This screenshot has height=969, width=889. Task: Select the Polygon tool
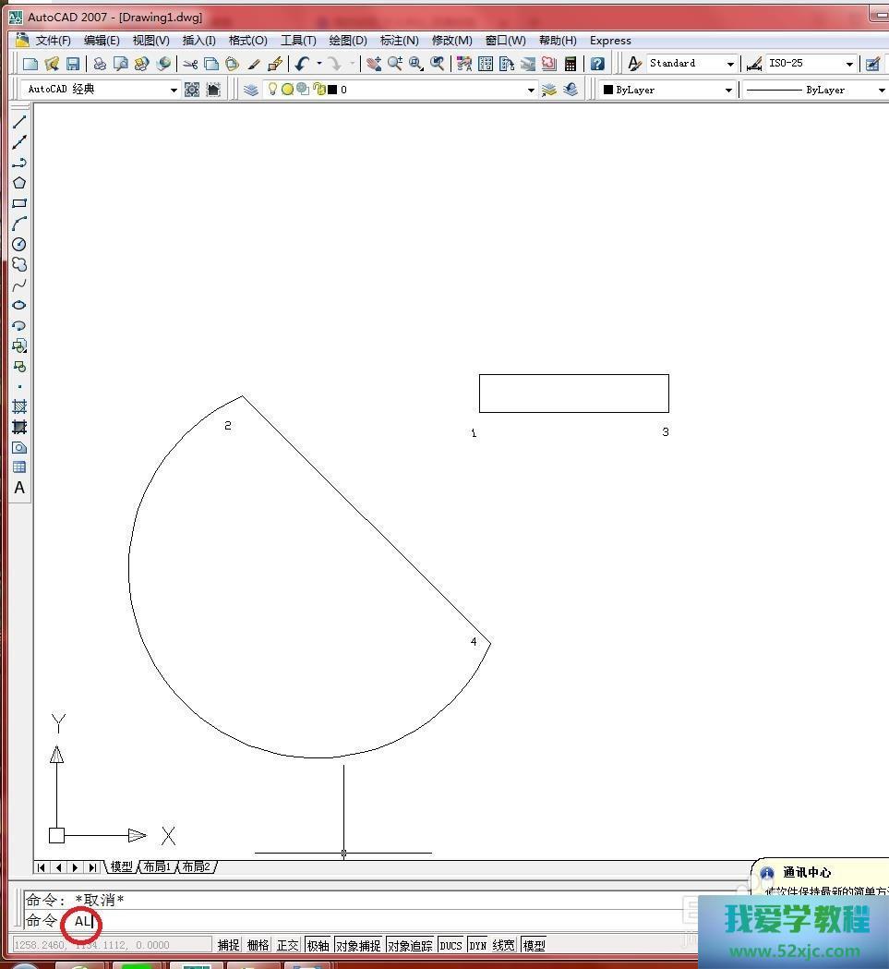[19, 183]
